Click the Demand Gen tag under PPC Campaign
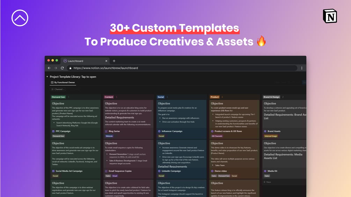The image size is (351, 197). coord(58,136)
